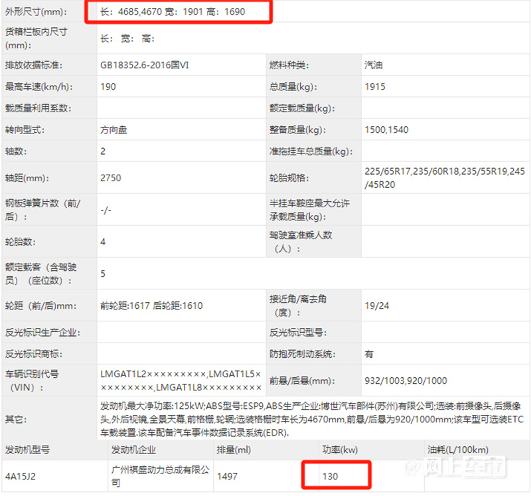The width and height of the screenshot is (531, 496).
Task: Select overhang value 932/1003,920/1000
Action: tap(406, 380)
